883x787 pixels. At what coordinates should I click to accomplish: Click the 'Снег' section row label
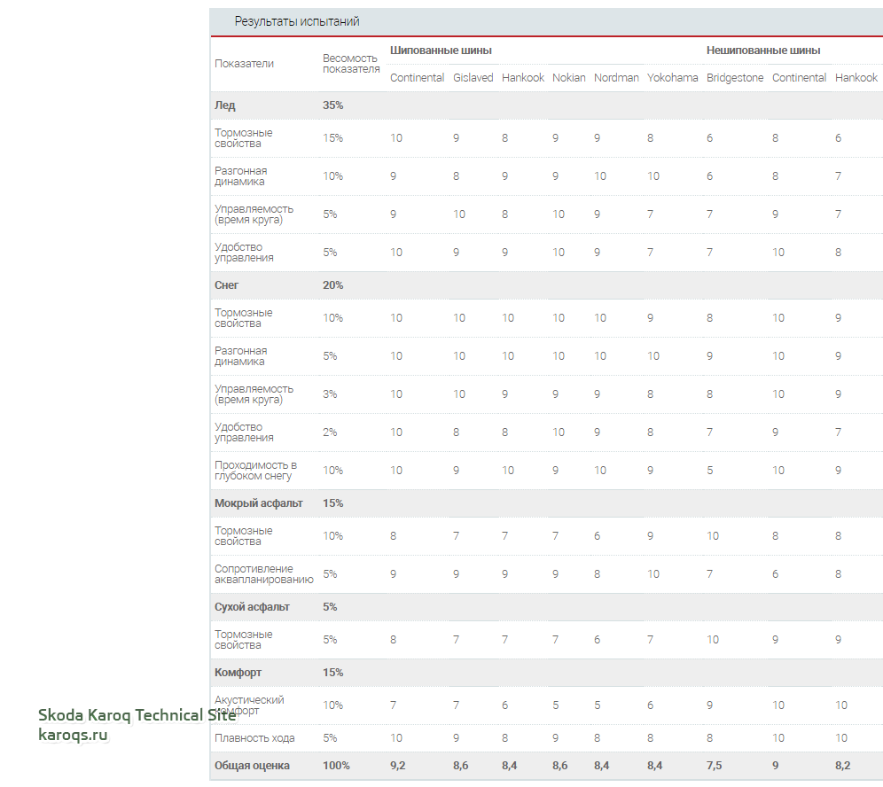click(x=226, y=285)
